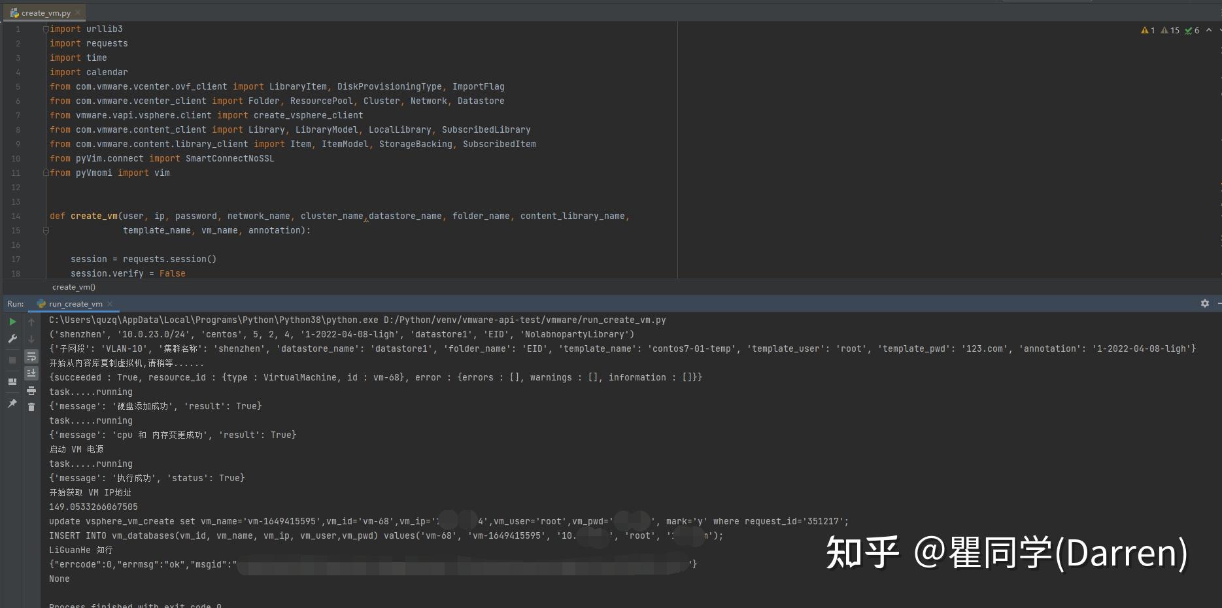Pin the run_create_vm tab
Image resolution: width=1222 pixels, height=608 pixels.
12,403
